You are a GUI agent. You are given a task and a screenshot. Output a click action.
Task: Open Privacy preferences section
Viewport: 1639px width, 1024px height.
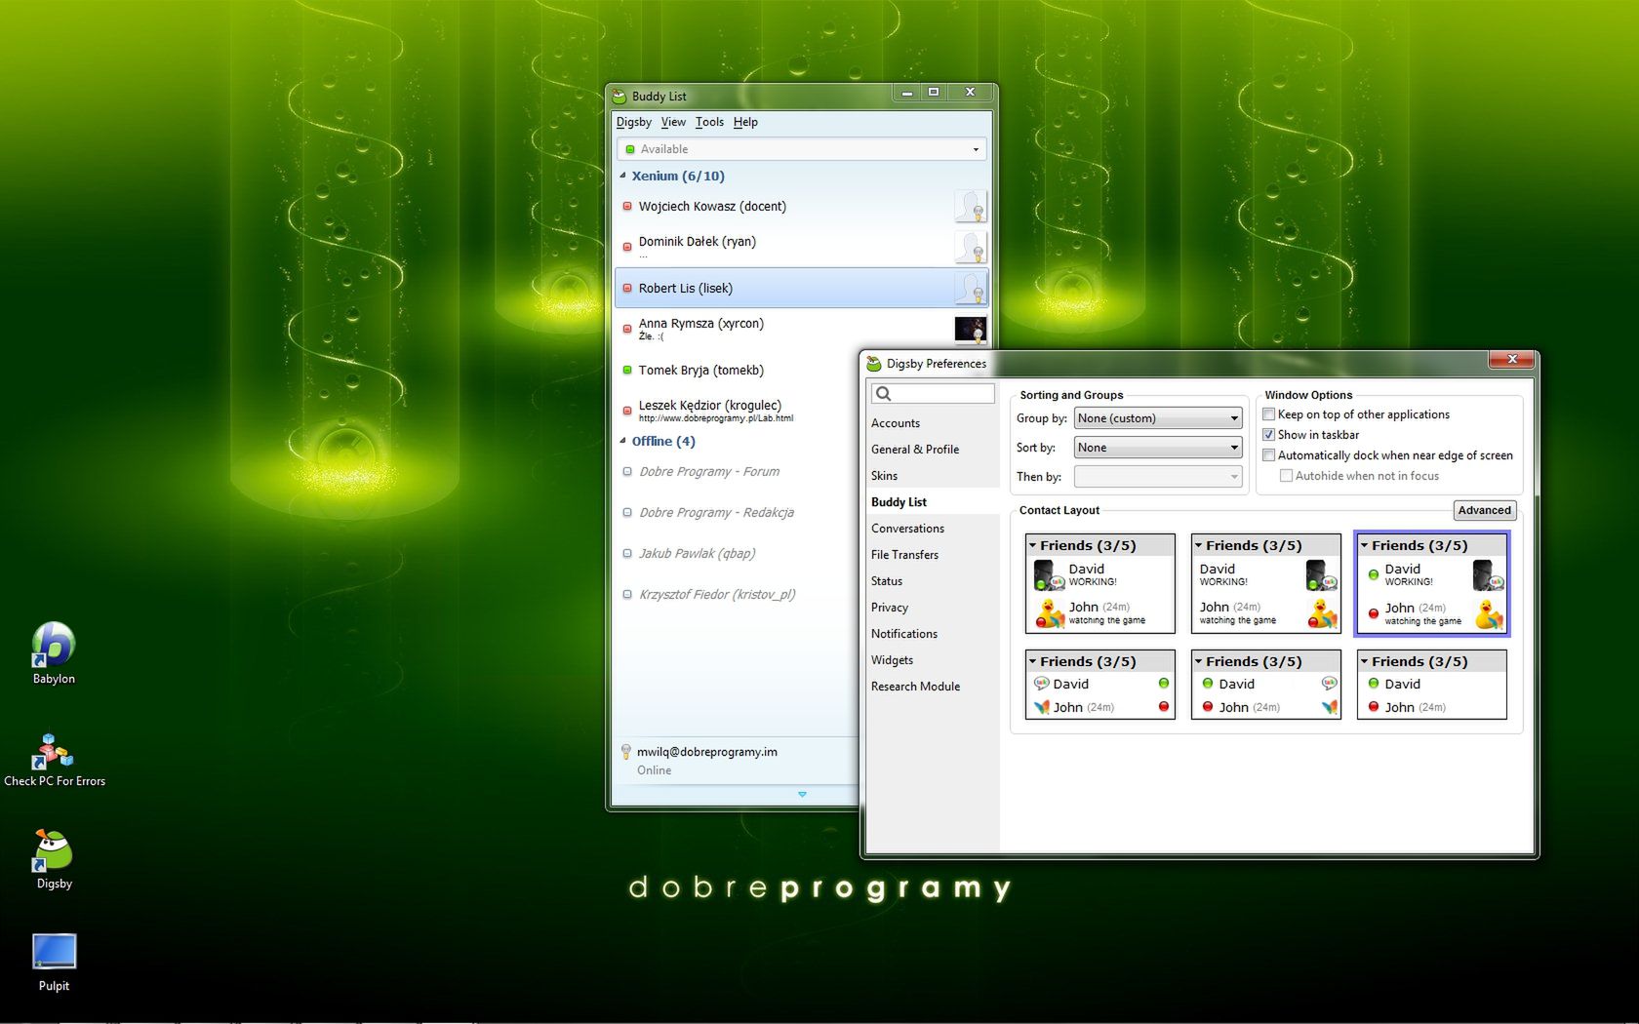pos(932,608)
